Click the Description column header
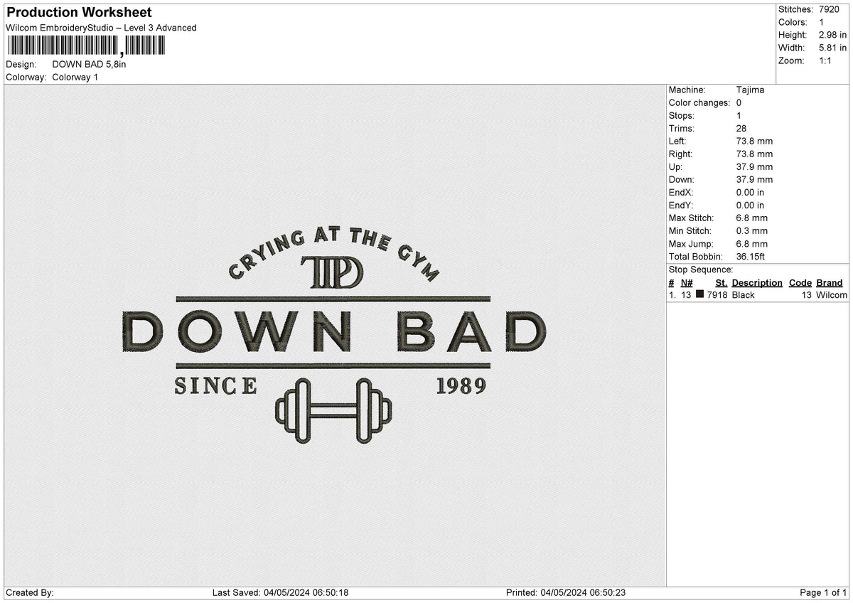 click(x=757, y=282)
